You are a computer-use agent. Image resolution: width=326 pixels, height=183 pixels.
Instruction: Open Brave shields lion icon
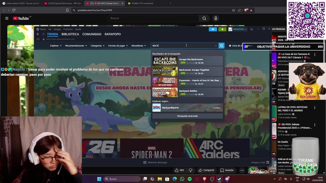246,10
